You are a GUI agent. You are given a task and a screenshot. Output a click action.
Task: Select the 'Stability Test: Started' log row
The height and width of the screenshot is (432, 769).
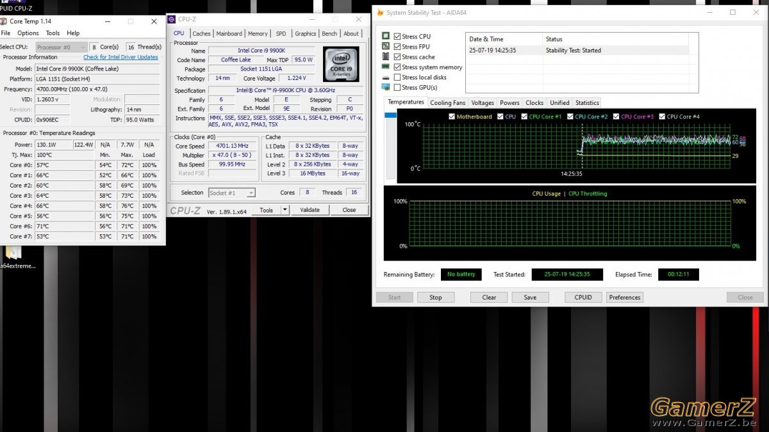pyautogui.click(x=577, y=50)
